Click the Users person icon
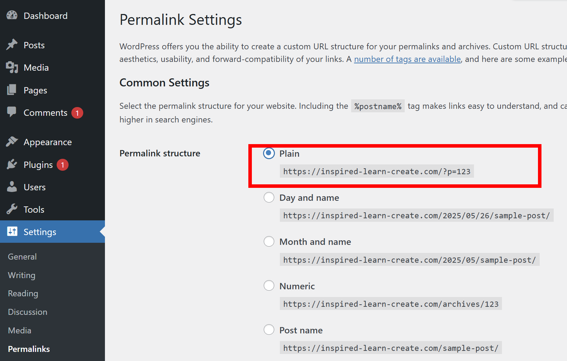 [x=12, y=187]
